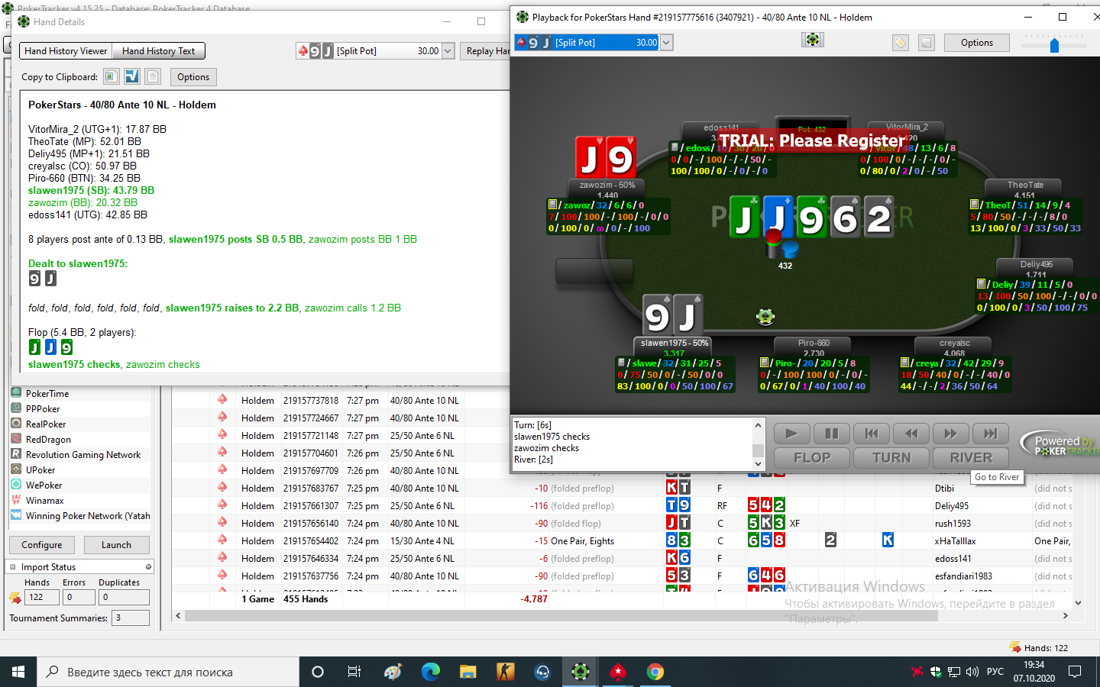Open the volume control in system tray
1100x687 pixels.
point(972,672)
